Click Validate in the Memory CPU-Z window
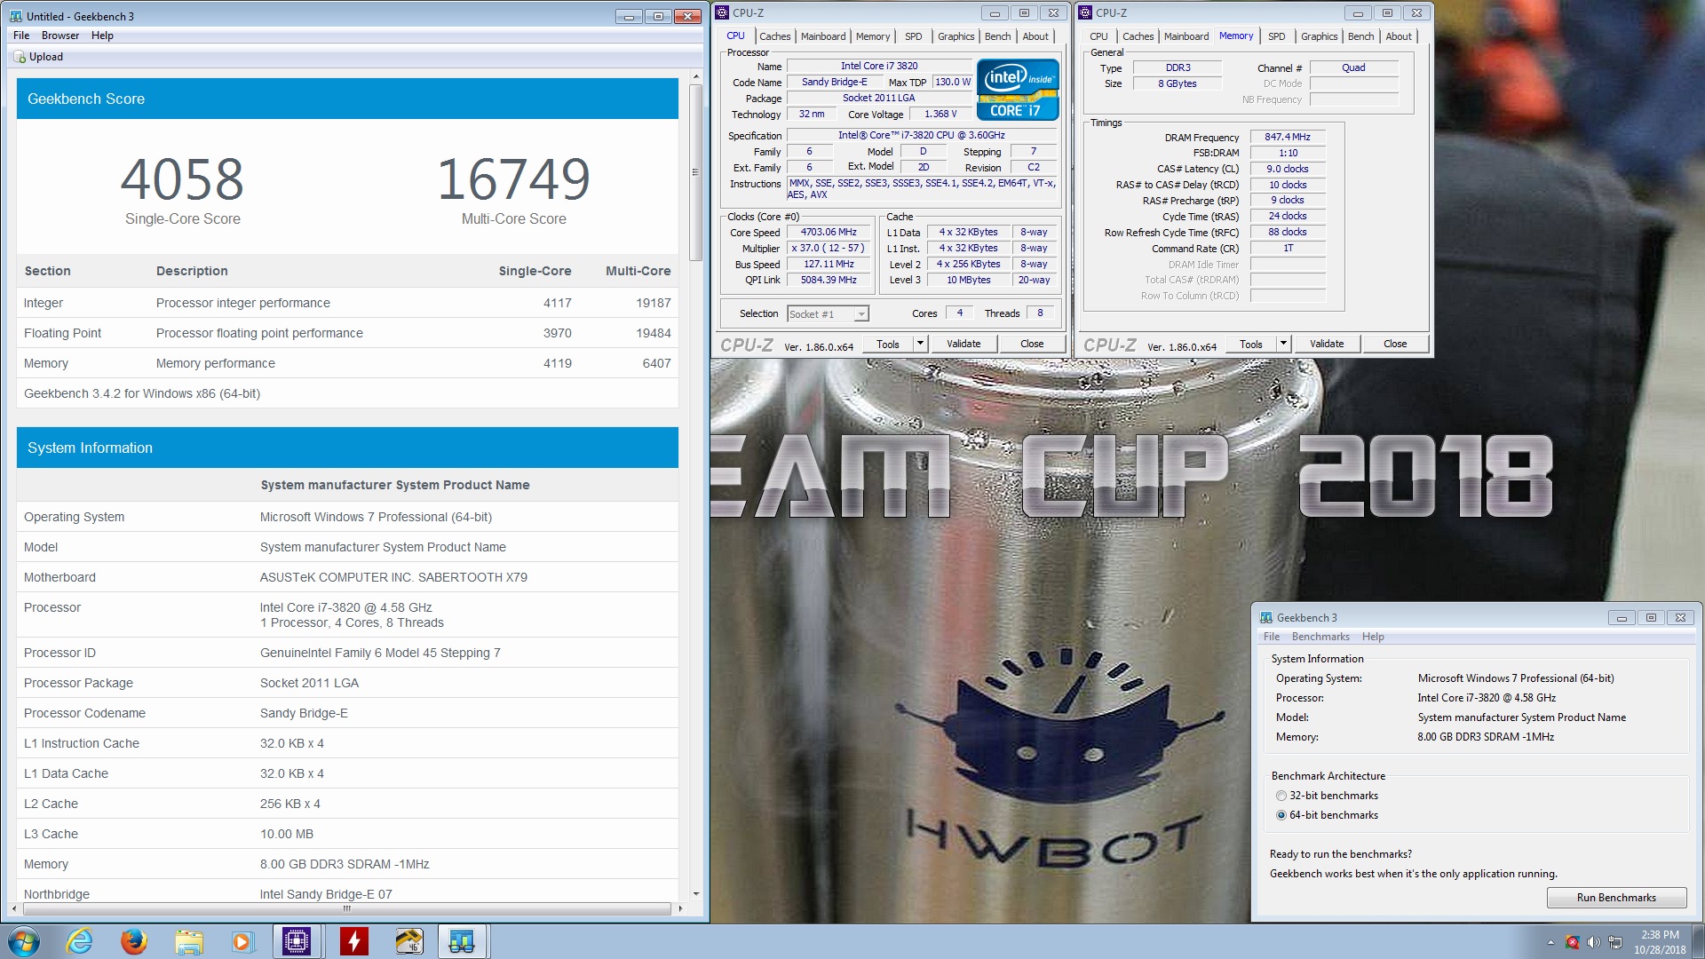The width and height of the screenshot is (1705, 959). click(x=1327, y=344)
